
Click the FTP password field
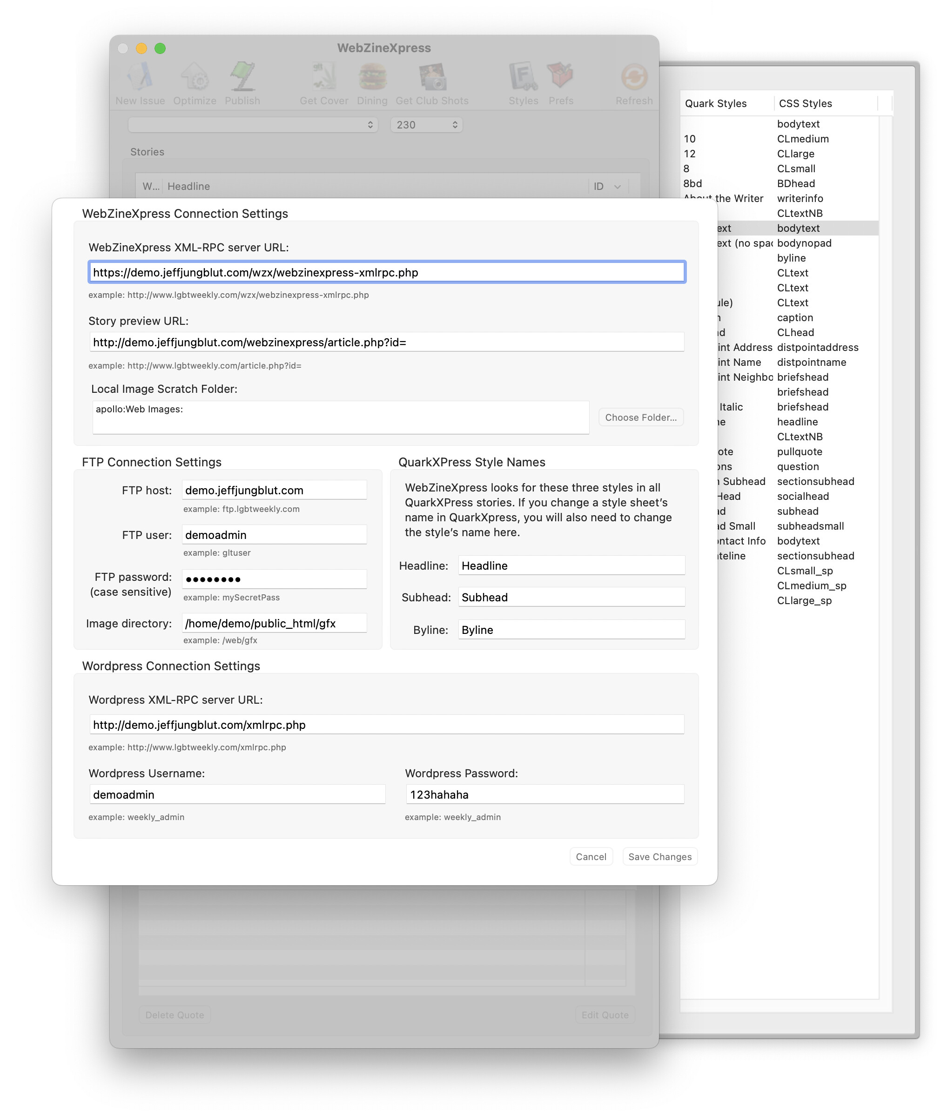pyautogui.click(x=274, y=579)
